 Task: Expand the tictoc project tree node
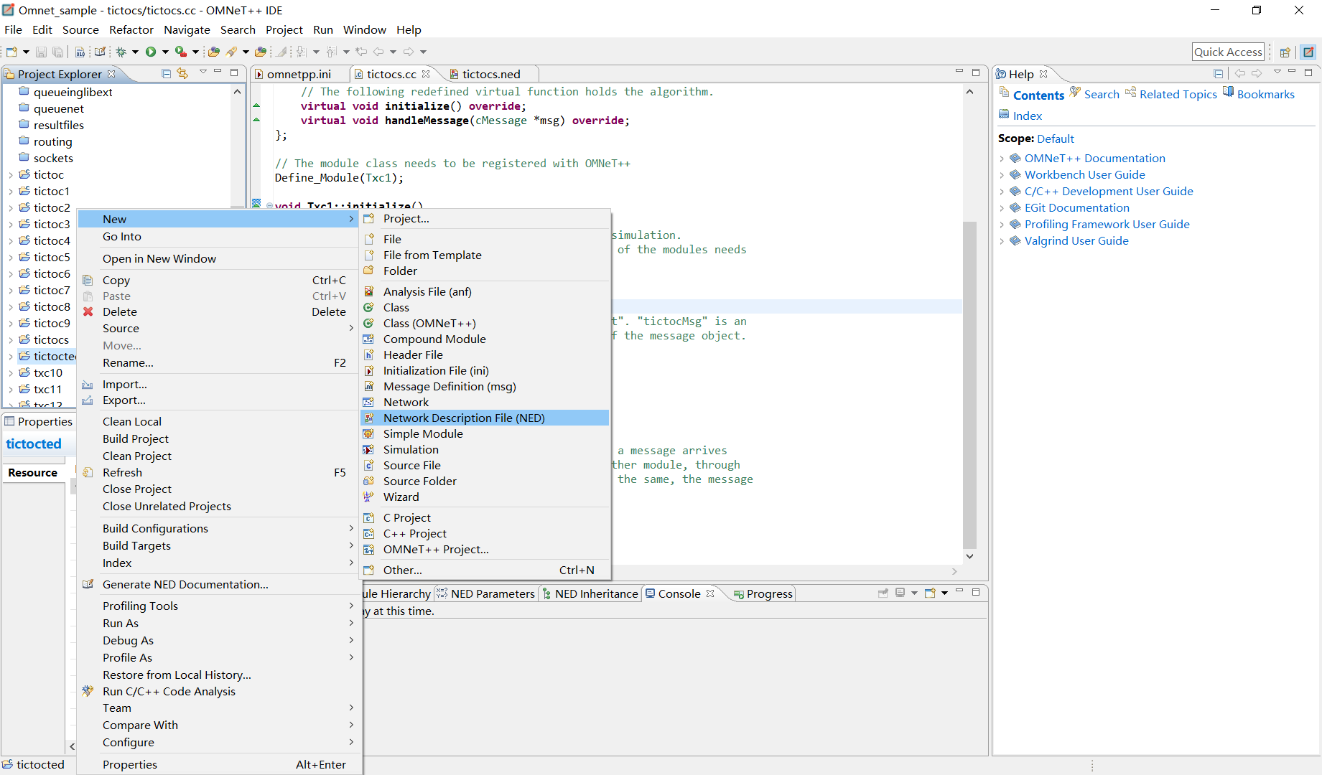point(10,174)
